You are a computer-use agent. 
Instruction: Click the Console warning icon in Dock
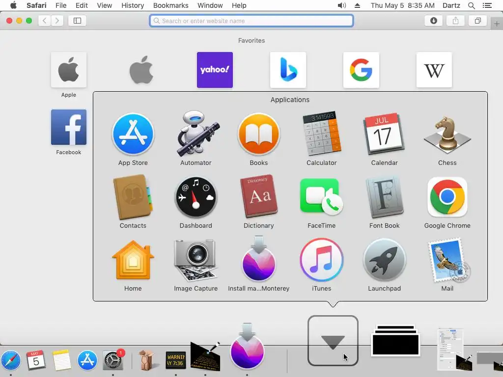pos(176,360)
